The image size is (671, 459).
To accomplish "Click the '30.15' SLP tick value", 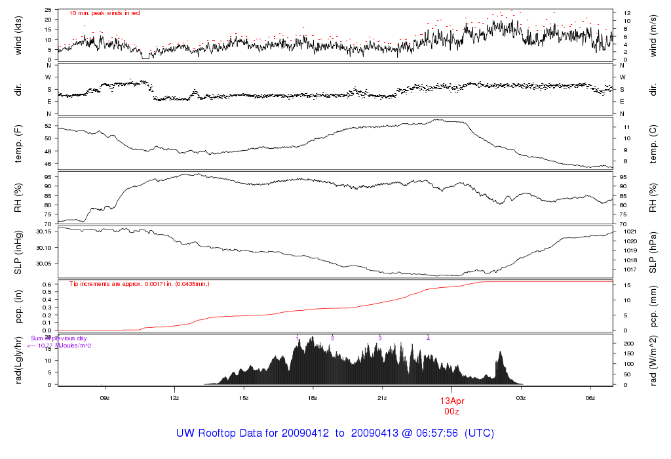I will pyautogui.click(x=44, y=231).
